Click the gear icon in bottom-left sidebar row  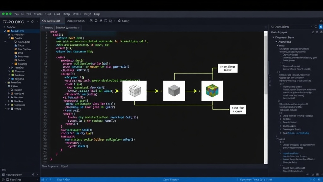(x=33, y=174)
